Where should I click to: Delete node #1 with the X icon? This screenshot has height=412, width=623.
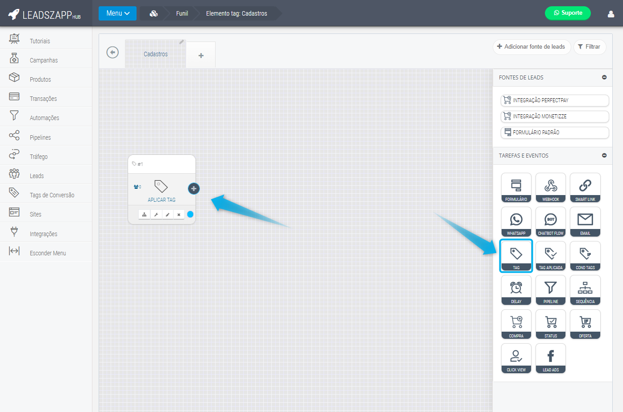coord(179,215)
